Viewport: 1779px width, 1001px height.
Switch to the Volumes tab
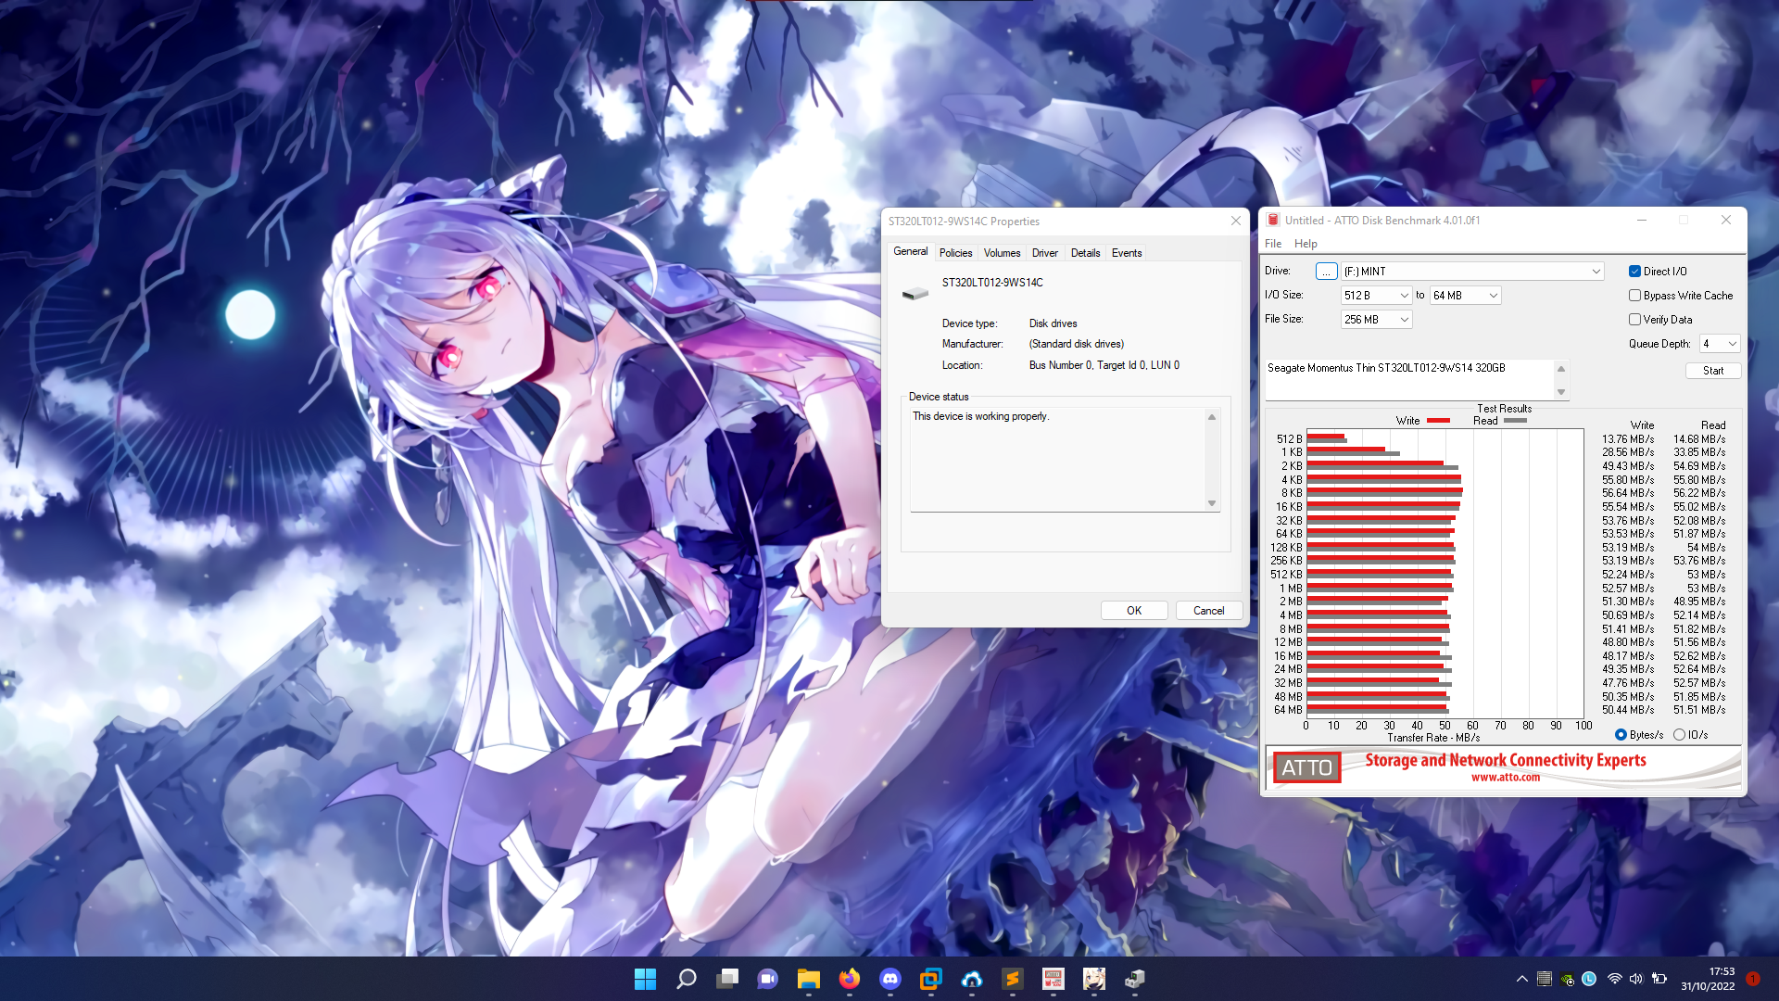coord(1002,252)
